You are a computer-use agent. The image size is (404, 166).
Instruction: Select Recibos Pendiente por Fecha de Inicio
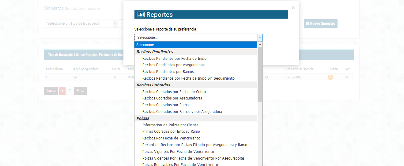pyautogui.click(x=176, y=58)
